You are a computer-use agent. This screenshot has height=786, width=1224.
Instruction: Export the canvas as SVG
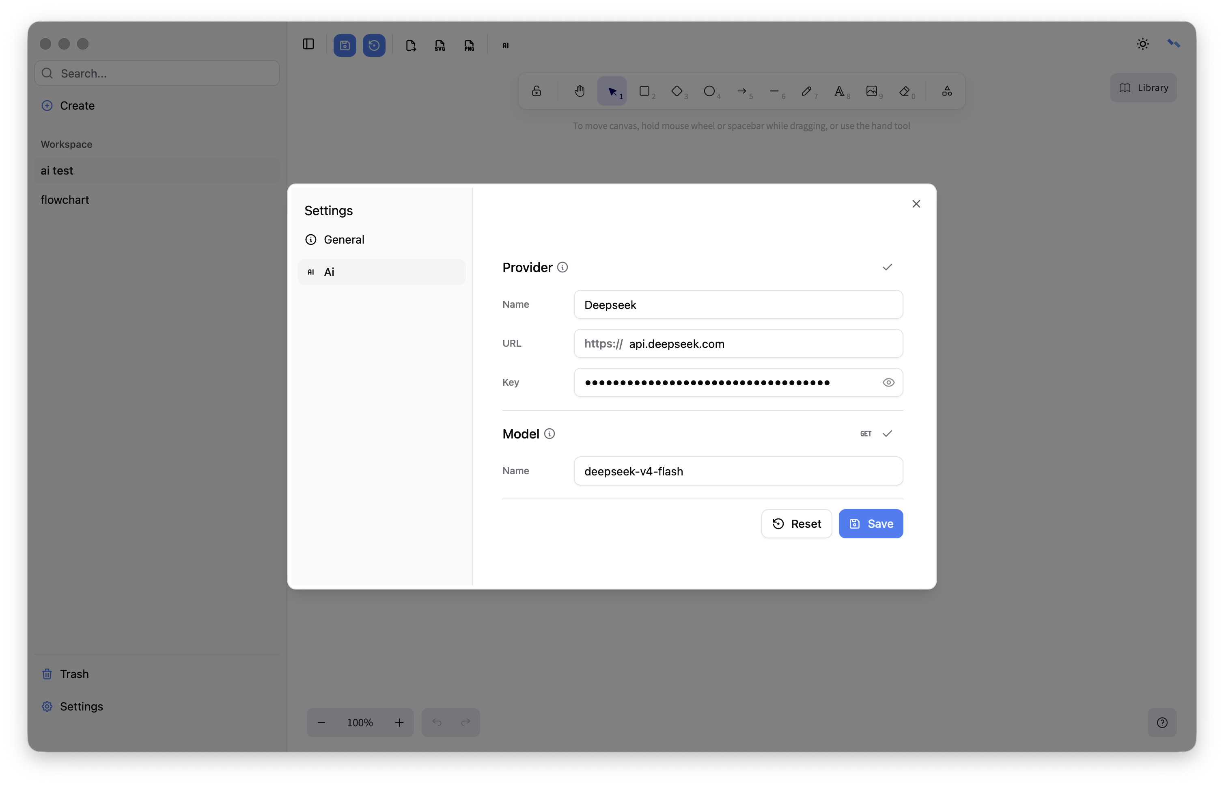pos(440,45)
